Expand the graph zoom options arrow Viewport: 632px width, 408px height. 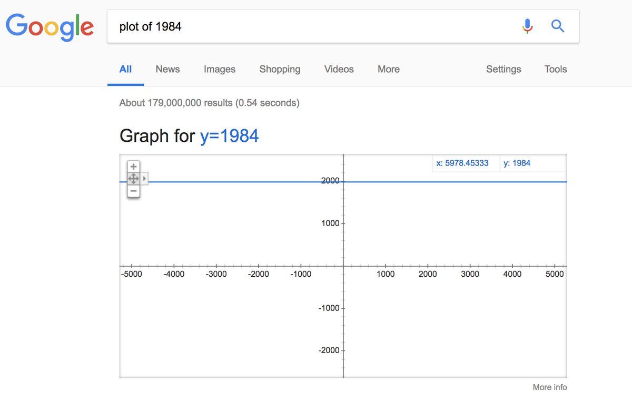click(x=145, y=179)
